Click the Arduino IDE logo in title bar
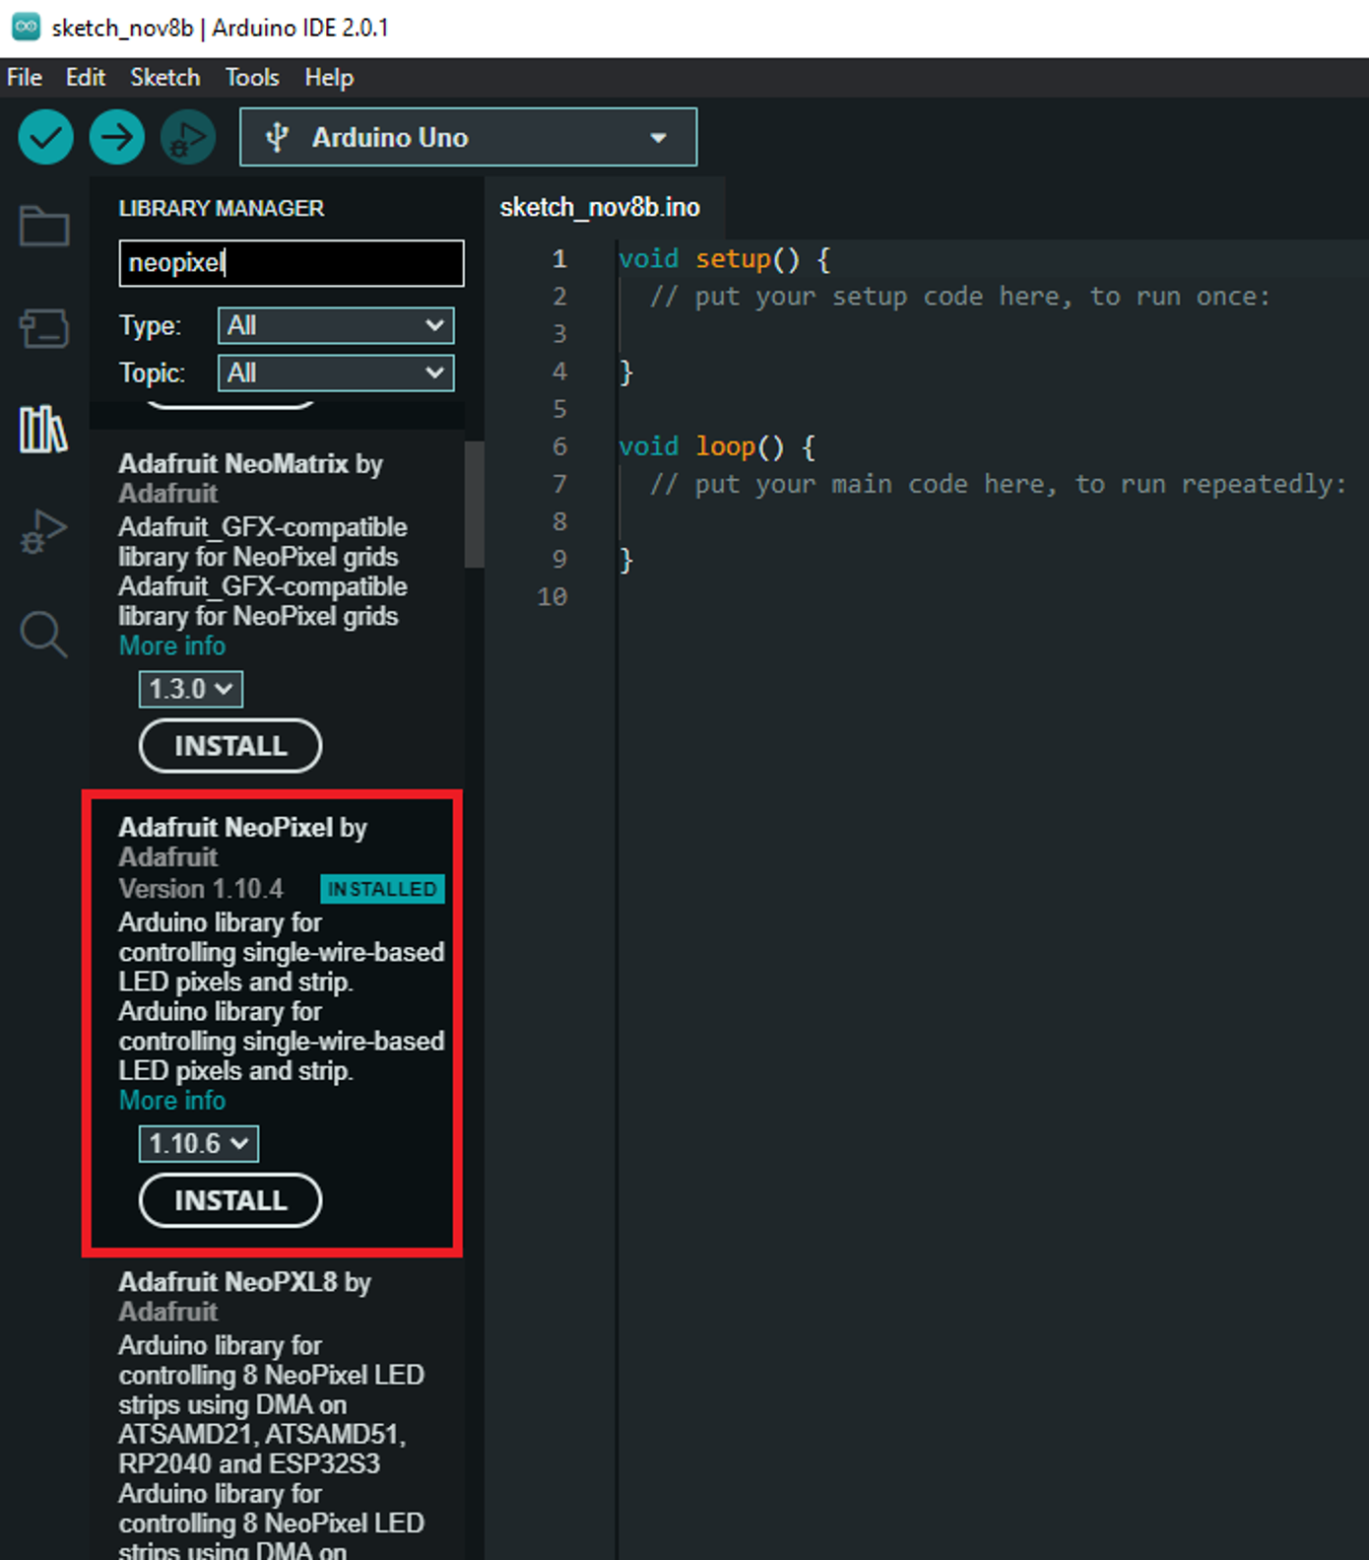The image size is (1369, 1560). click(26, 27)
